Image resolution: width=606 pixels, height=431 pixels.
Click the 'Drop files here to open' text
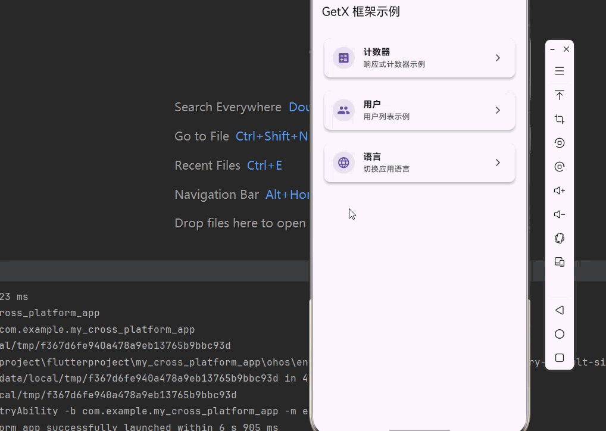(x=240, y=223)
